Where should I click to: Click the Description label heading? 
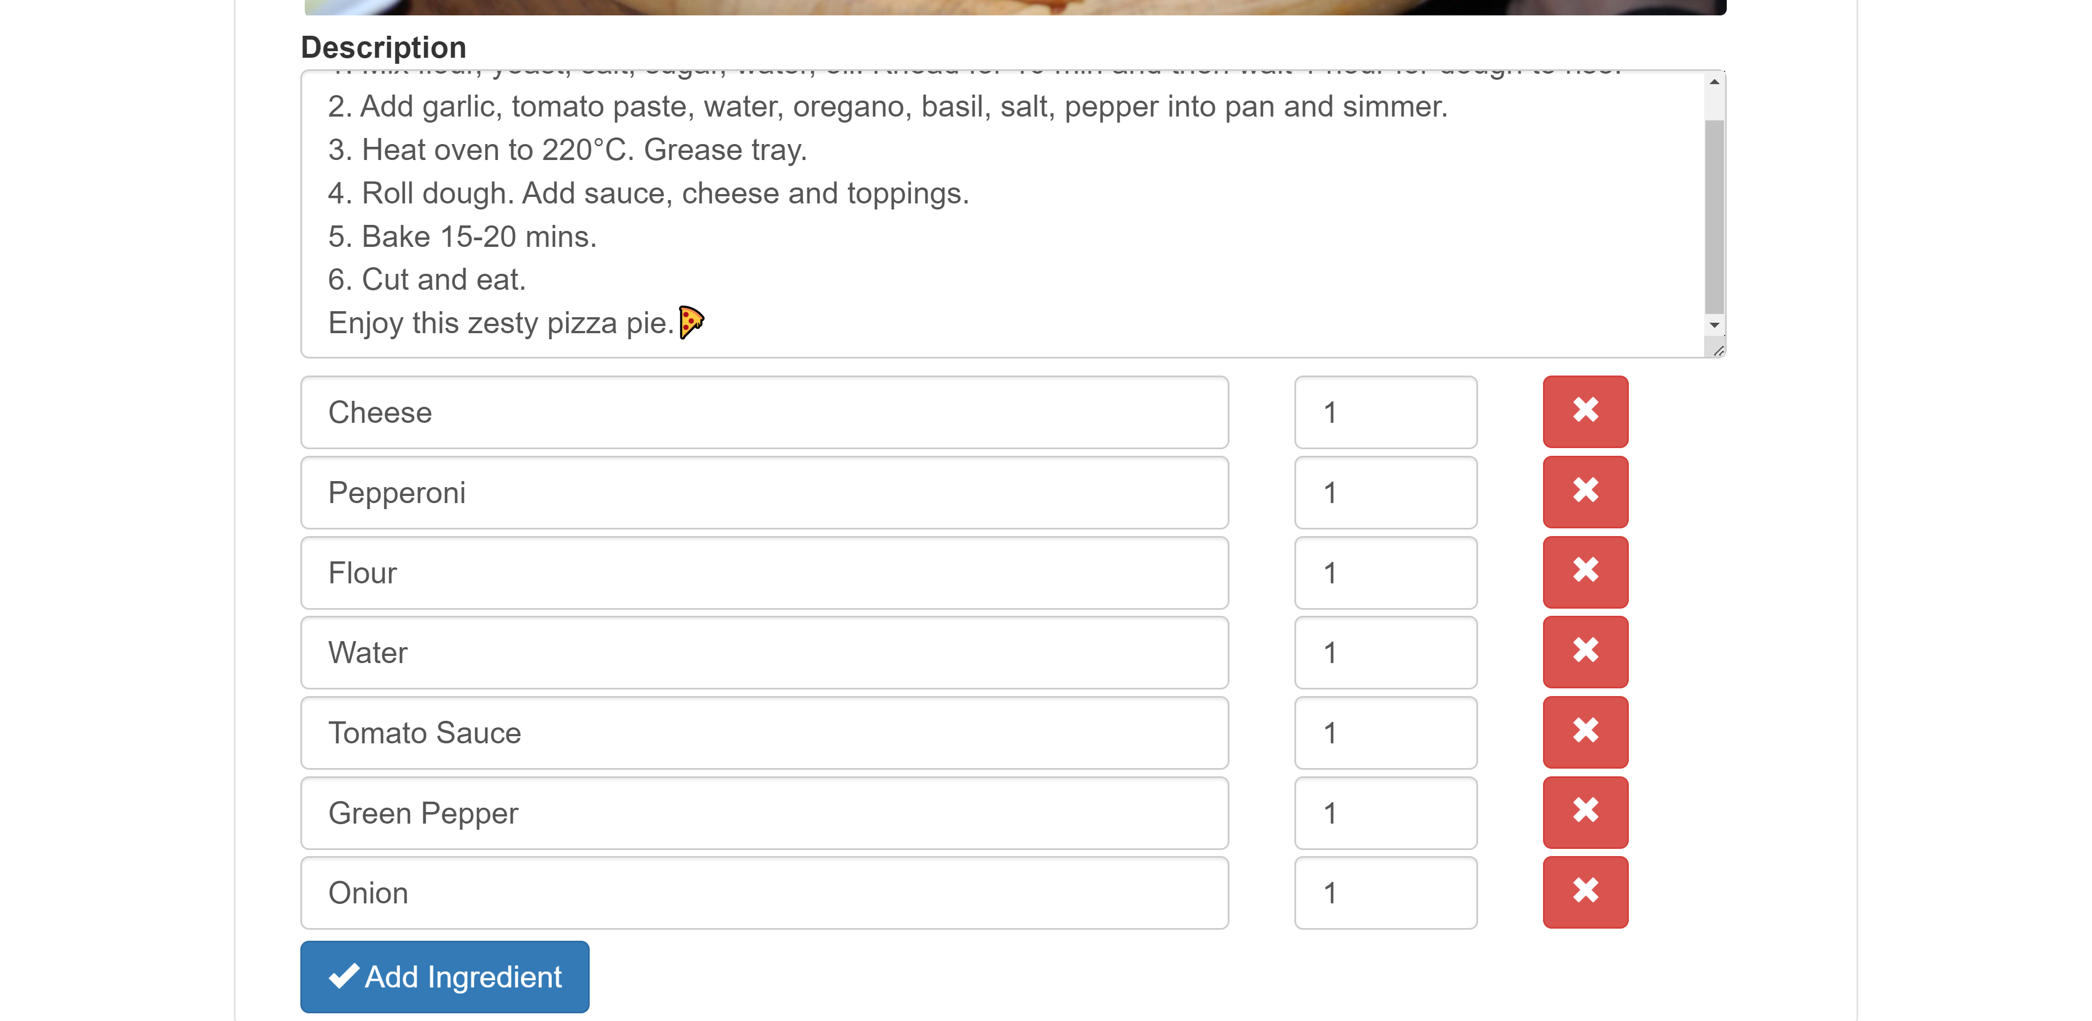coord(382,46)
